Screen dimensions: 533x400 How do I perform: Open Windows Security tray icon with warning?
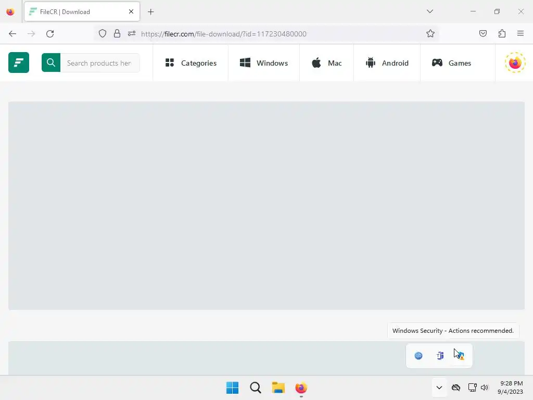[460, 356]
